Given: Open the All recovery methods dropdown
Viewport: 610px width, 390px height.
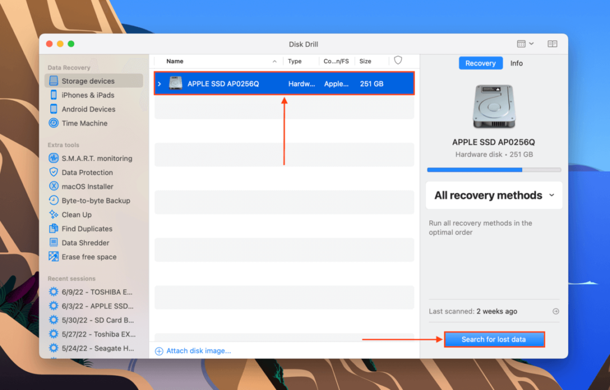Looking at the screenshot, I should pos(493,195).
